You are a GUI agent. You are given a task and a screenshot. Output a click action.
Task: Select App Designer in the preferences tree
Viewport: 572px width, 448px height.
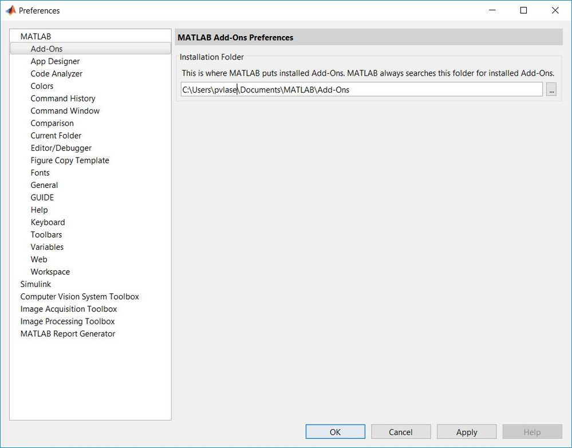pos(55,61)
